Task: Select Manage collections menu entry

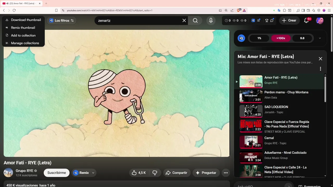Action: click(23, 43)
